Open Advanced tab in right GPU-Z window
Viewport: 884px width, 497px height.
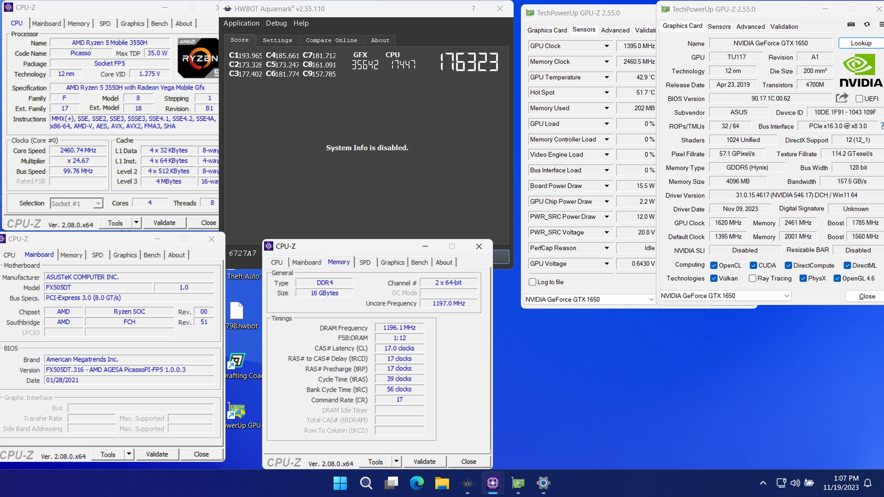[750, 27]
